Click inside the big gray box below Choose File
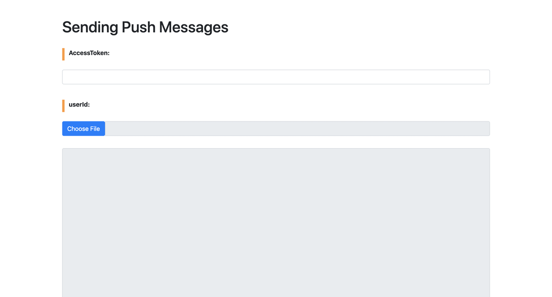 click(276, 223)
